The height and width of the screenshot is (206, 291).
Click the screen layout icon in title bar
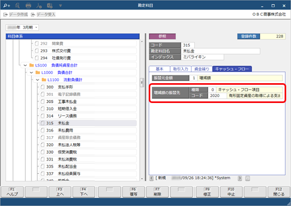[x=50, y=5]
